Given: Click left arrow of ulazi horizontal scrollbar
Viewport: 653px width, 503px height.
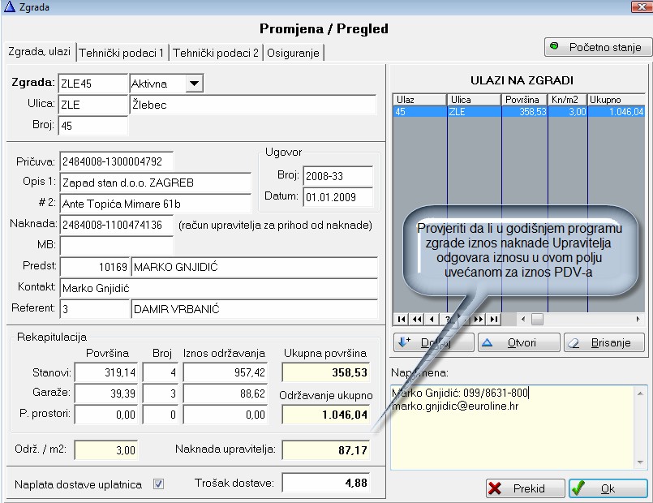Looking at the screenshot, I should pyautogui.click(x=523, y=320).
